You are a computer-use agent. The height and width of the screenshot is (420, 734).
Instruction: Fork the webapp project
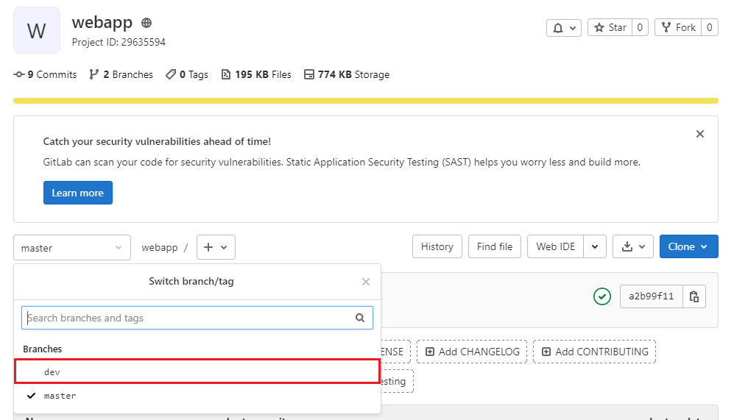click(x=678, y=28)
